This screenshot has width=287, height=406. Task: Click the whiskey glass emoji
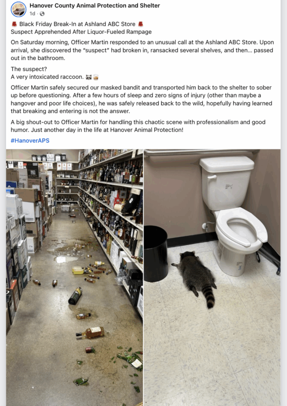pos(96,77)
